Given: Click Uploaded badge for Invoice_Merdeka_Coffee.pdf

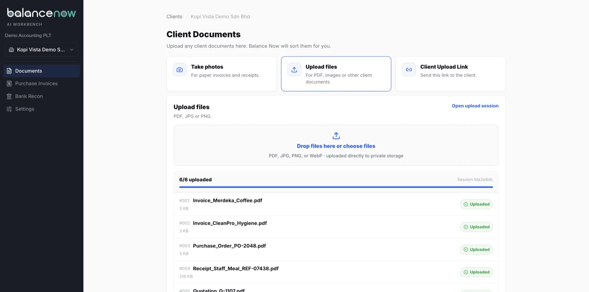Looking at the screenshot, I should [x=476, y=204].
